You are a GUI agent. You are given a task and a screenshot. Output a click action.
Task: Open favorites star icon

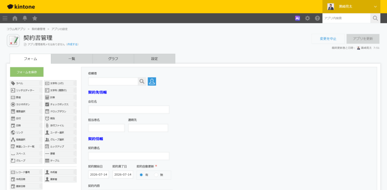[x=35, y=18]
